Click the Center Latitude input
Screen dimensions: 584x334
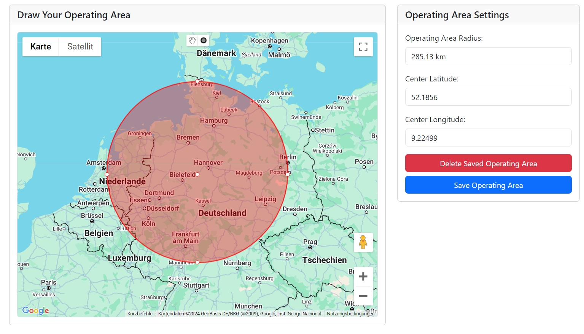[x=488, y=97]
